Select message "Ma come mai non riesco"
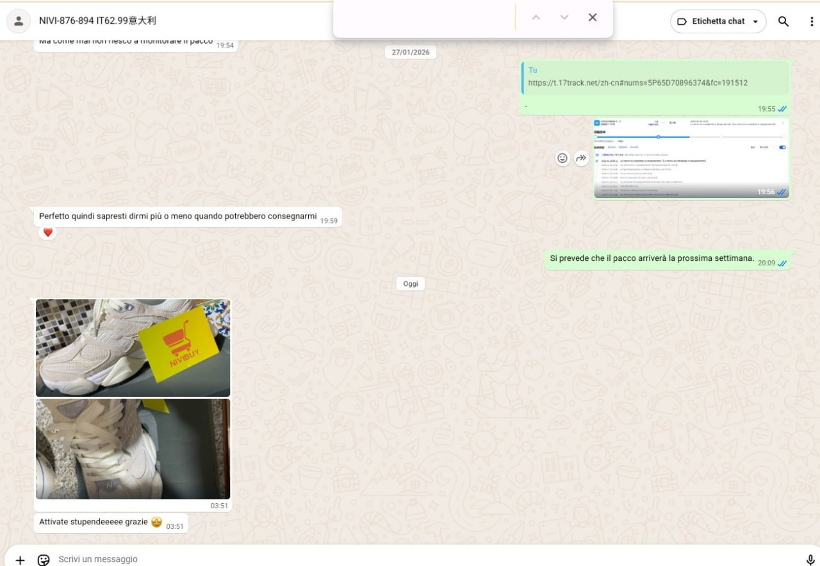This screenshot has height=566, width=820. point(136,43)
